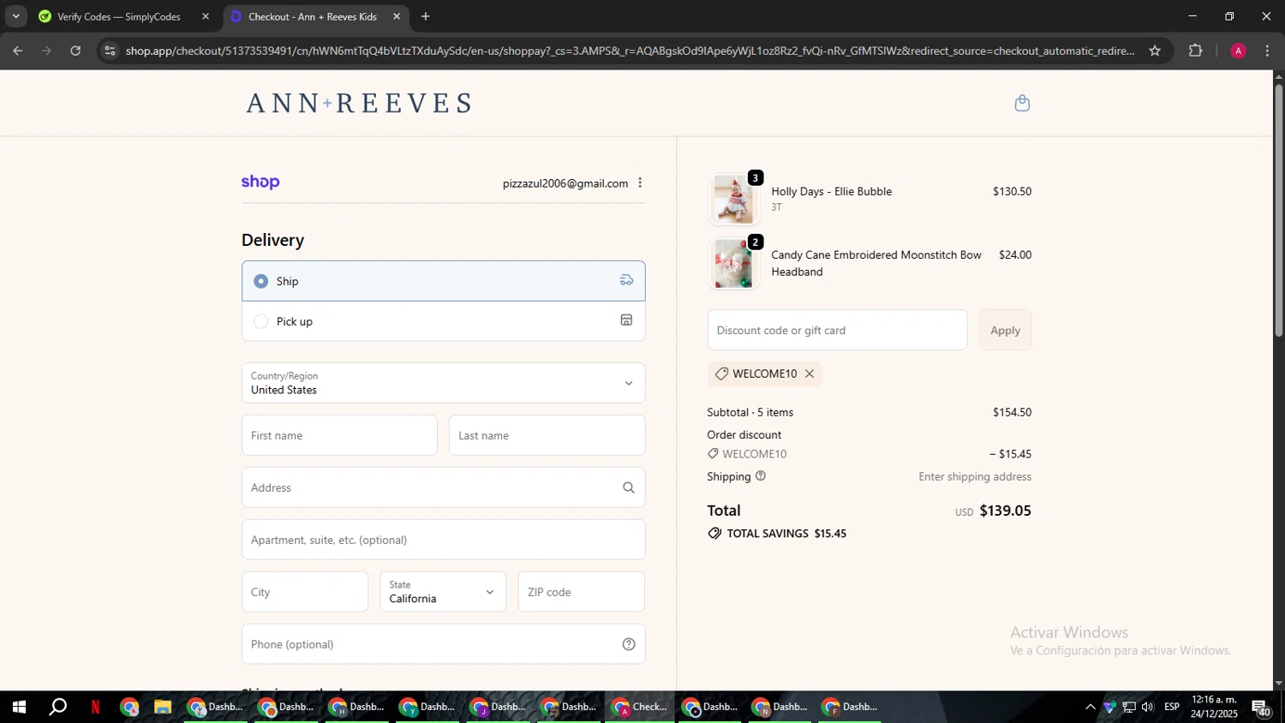Focus the Address field
This screenshot has height=723, width=1285.
click(443, 487)
